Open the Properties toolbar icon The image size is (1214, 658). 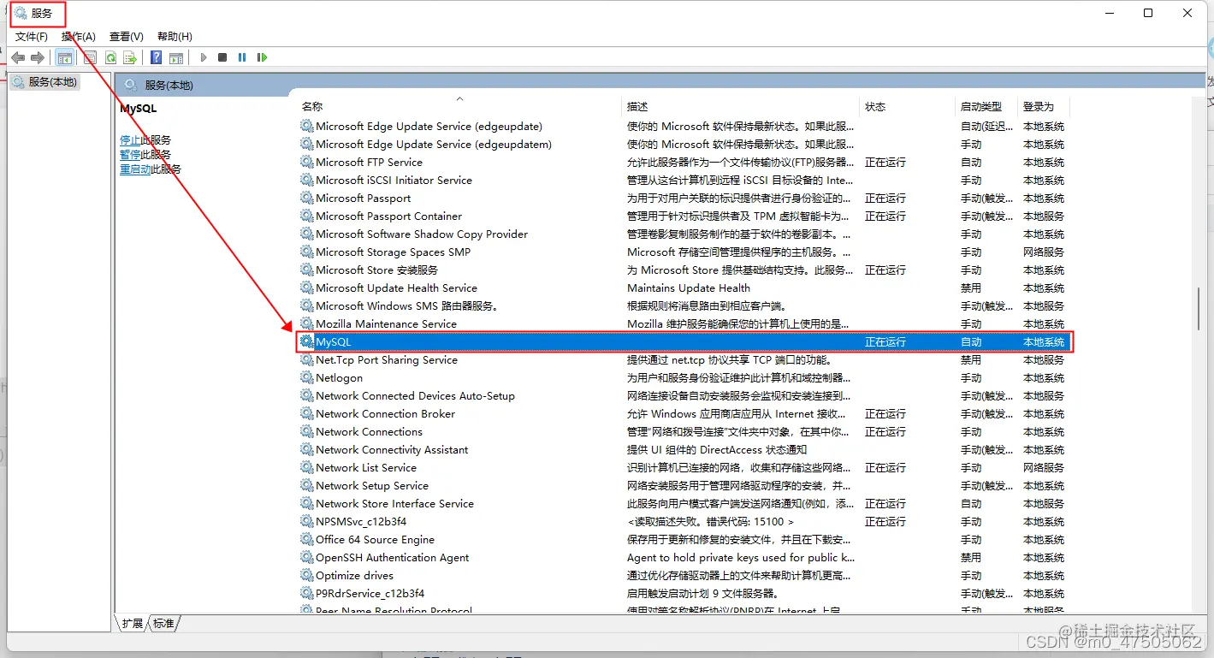click(90, 57)
